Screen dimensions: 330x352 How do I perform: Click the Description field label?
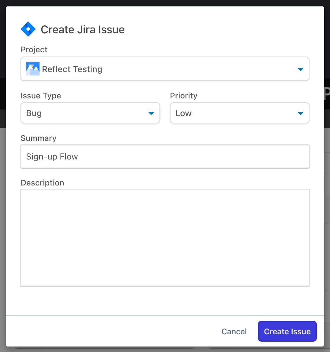point(42,182)
